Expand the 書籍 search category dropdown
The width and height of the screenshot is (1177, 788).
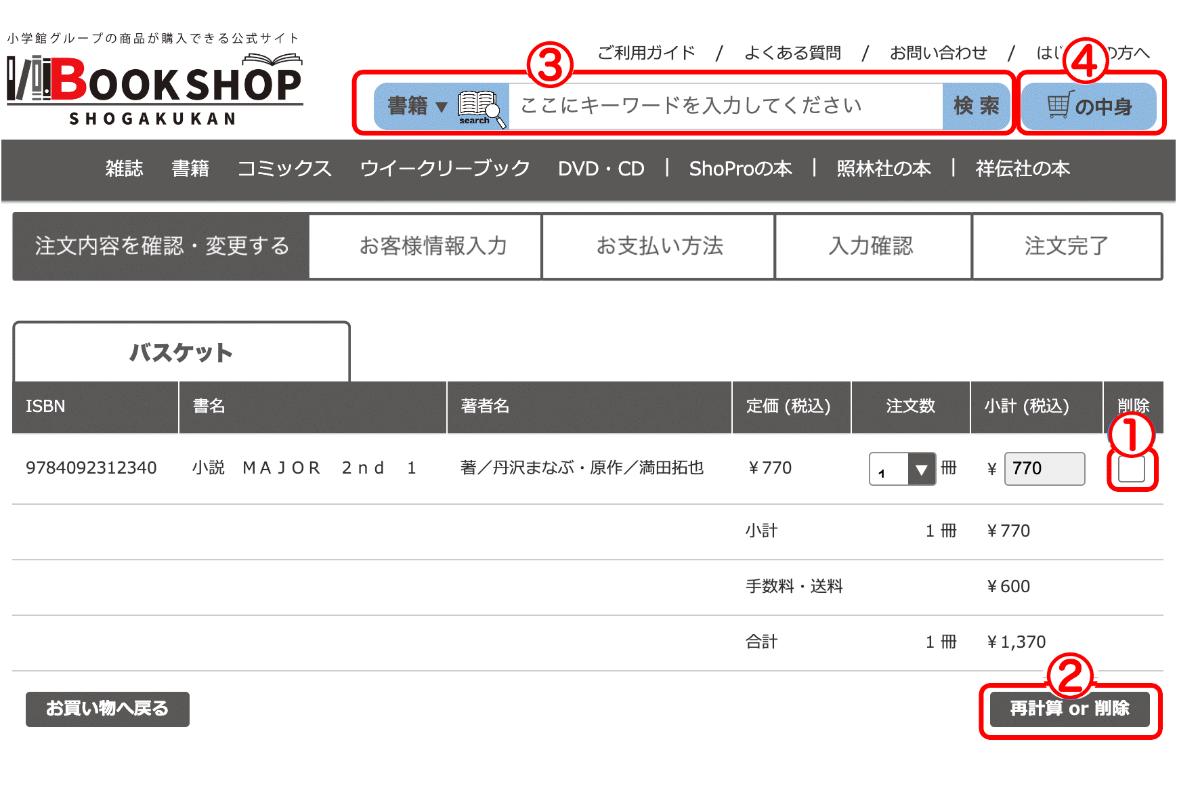tap(416, 106)
